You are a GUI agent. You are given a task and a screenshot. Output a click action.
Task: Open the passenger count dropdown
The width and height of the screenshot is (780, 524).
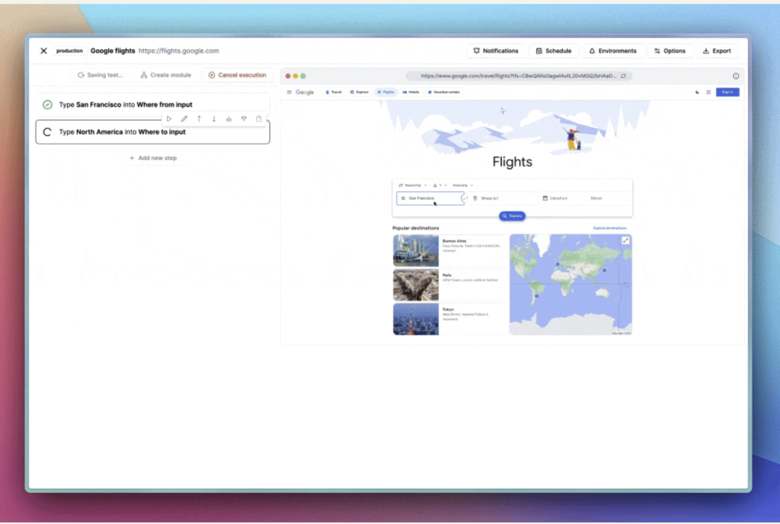pyautogui.click(x=439, y=186)
